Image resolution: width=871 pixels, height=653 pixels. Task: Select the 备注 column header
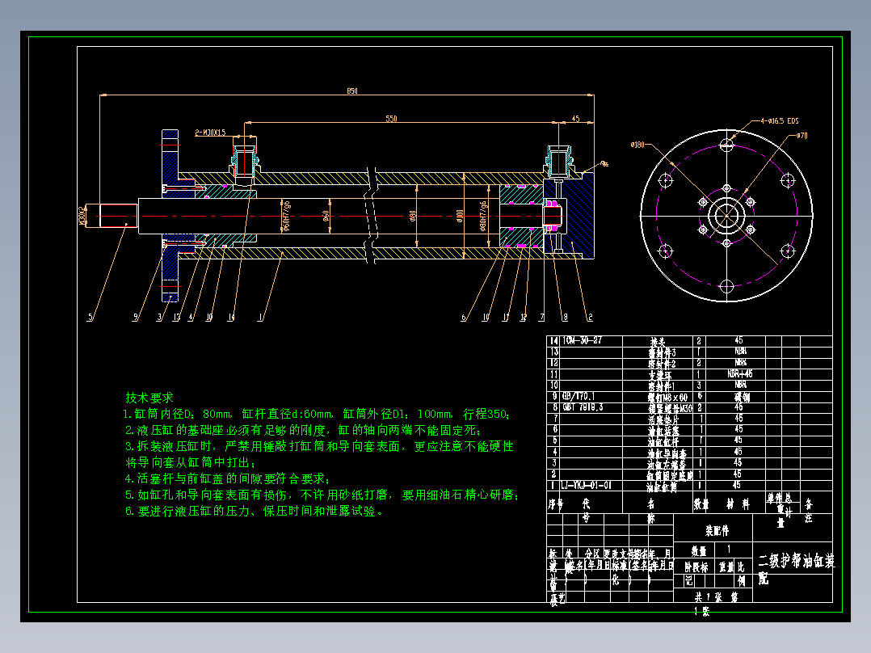808,511
